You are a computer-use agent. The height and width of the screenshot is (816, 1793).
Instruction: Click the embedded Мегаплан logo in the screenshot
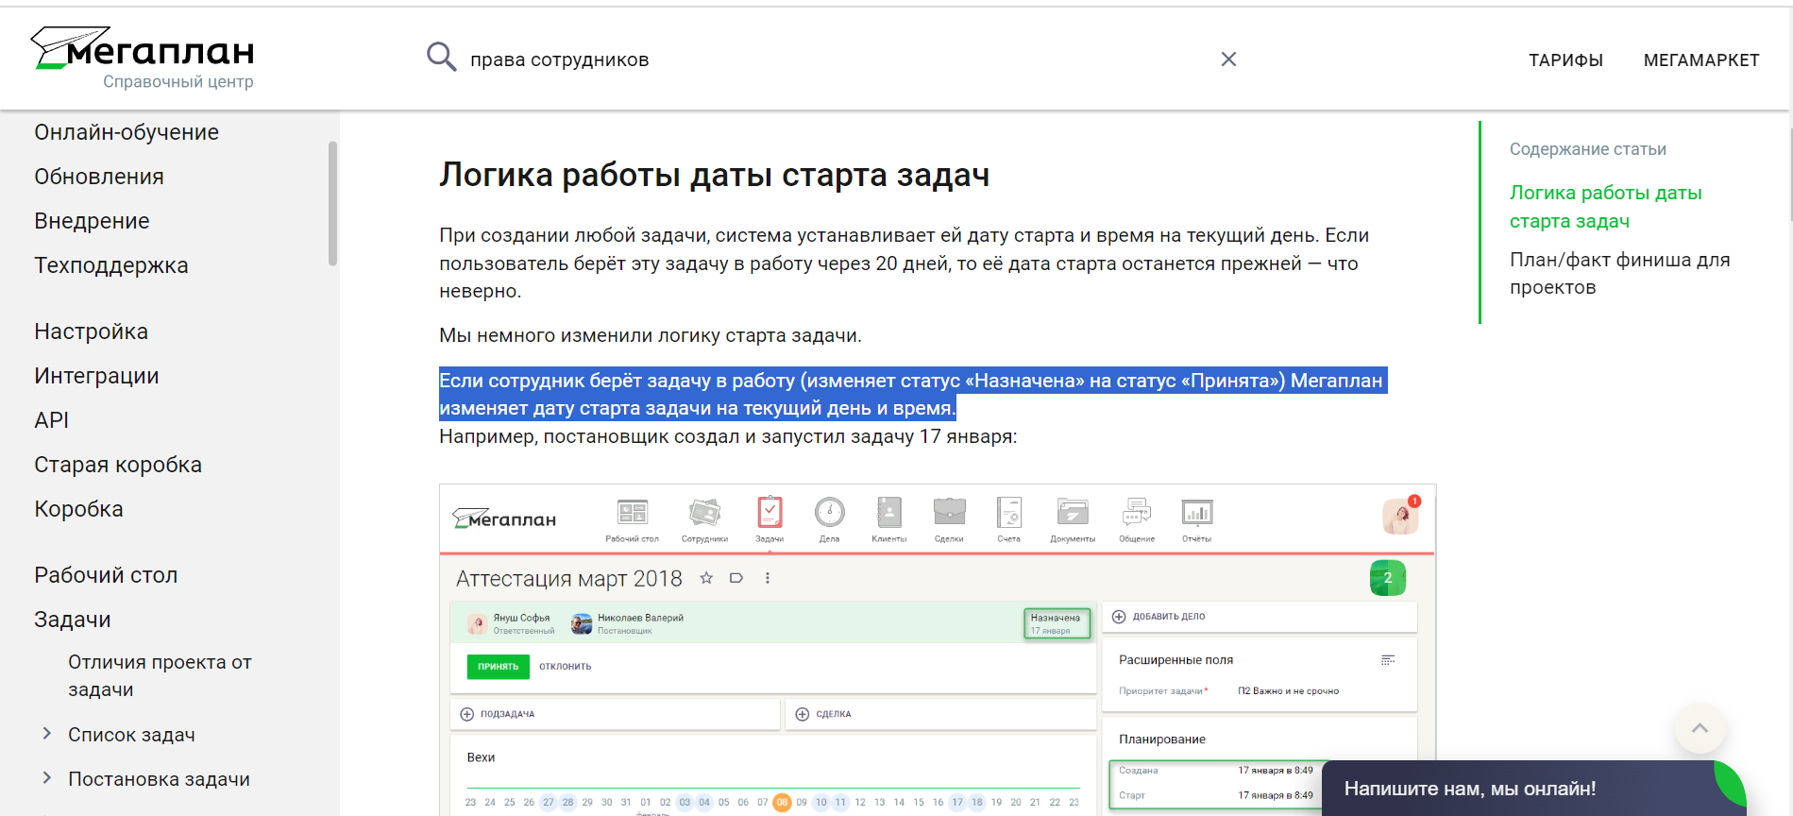coord(504,518)
